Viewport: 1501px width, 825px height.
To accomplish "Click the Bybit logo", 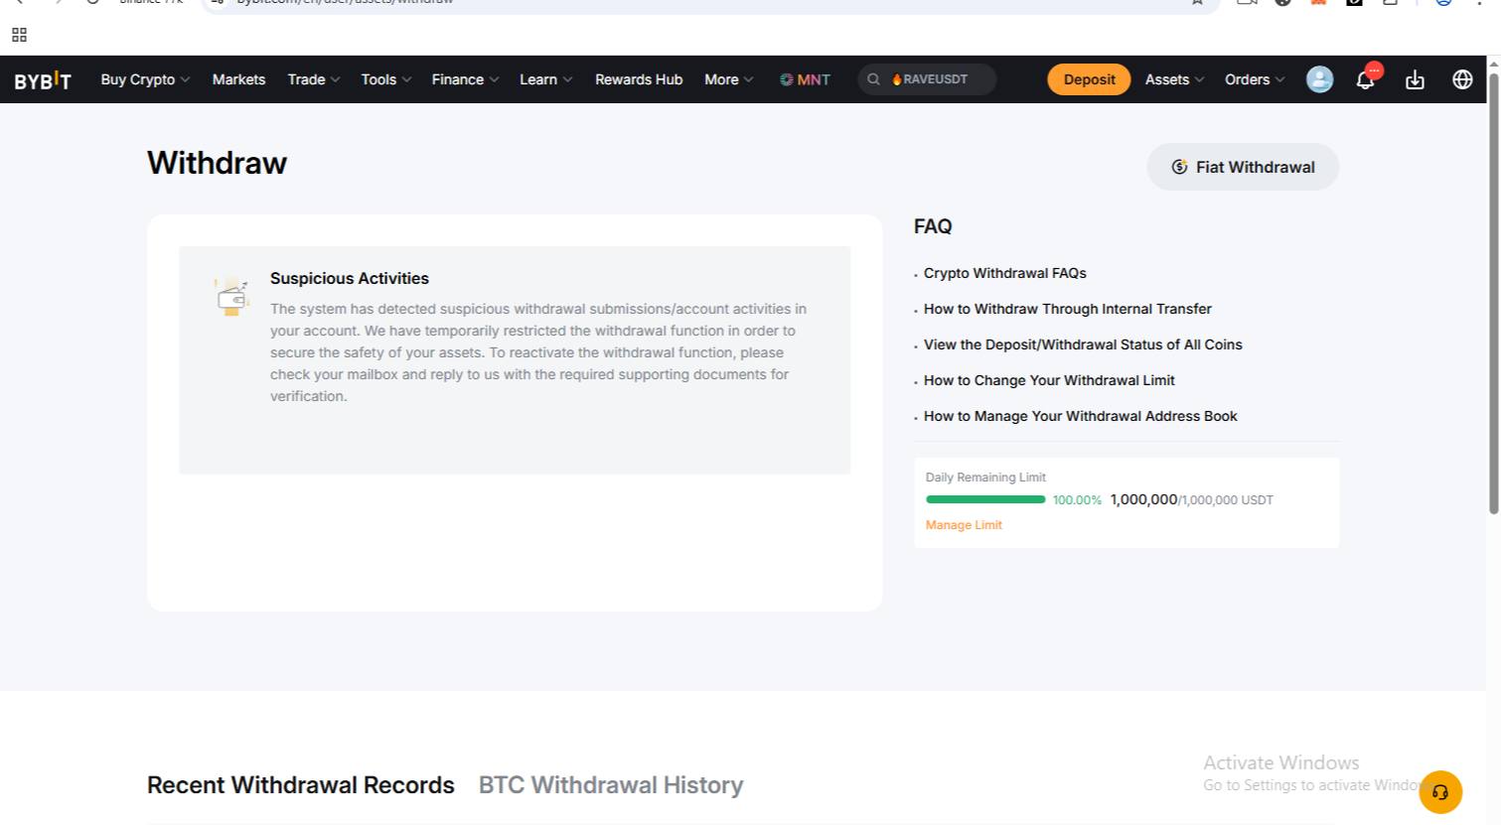I will tap(43, 80).
